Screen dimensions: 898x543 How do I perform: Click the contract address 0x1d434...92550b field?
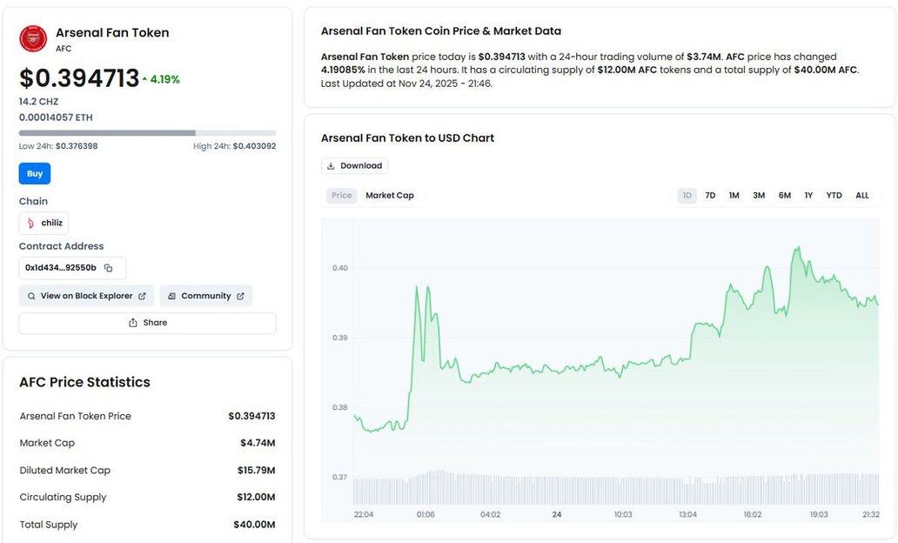click(x=60, y=268)
